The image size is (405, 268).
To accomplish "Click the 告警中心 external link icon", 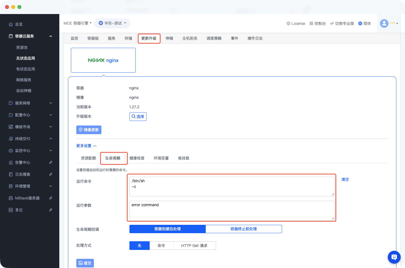I will (x=51, y=162).
